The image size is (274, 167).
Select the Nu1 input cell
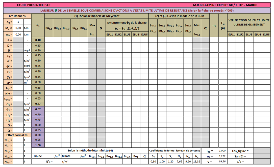[18, 140]
